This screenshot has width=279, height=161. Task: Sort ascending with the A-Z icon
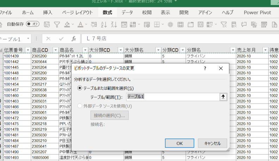click(x=104, y=24)
